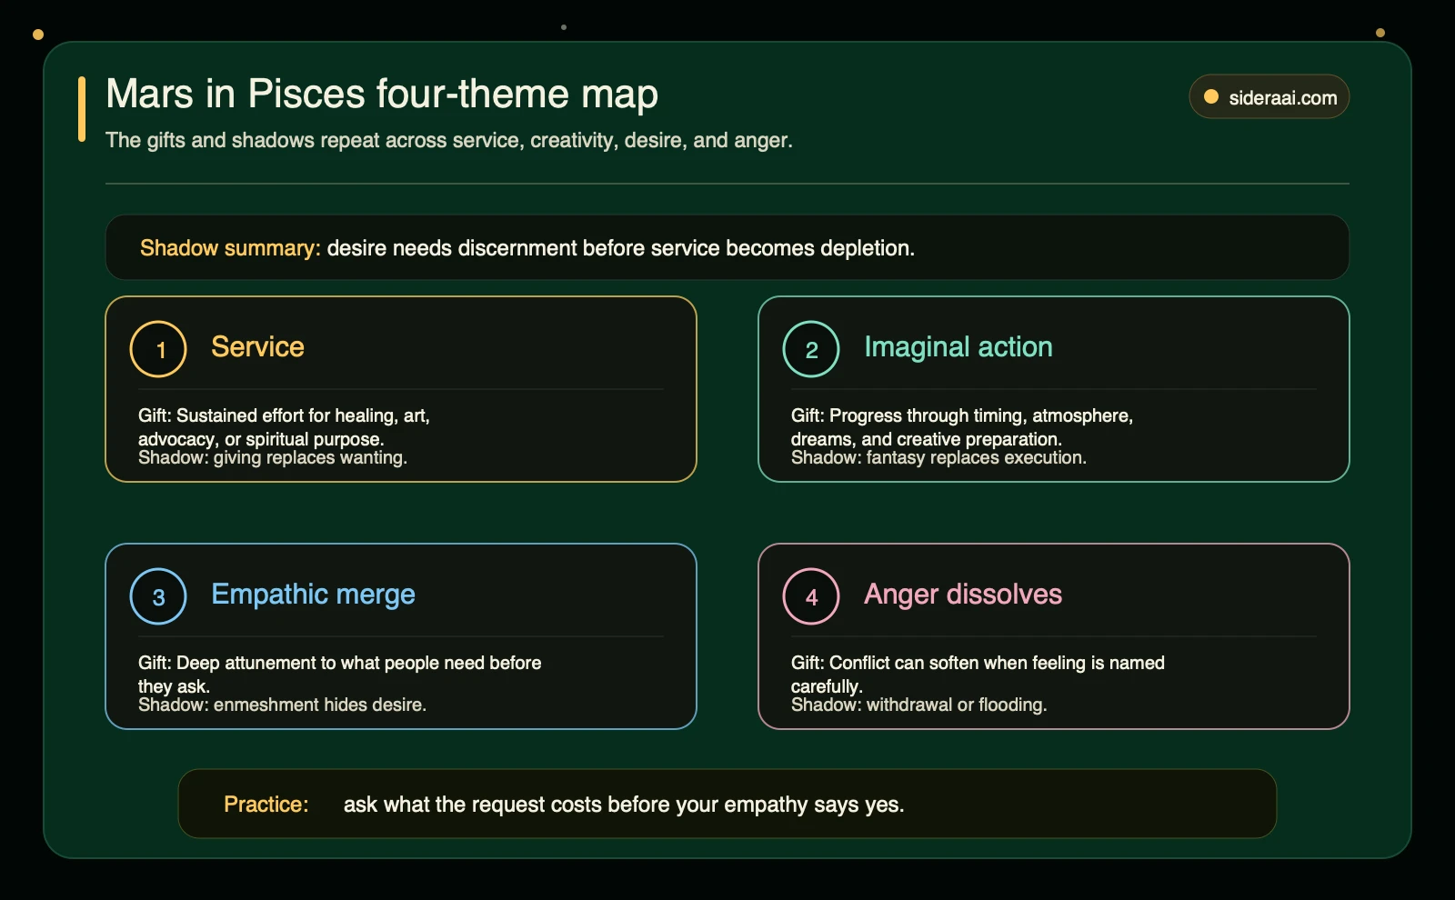Click the title Mars in Pisces four-theme map
This screenshot has height=900, width=1455.
(x=382, y=94)
